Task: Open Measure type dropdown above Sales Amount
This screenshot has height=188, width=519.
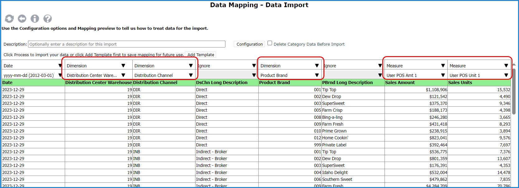Action: tap(416, 65)
